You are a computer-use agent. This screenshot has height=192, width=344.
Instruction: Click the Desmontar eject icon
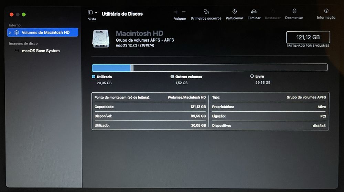click(294, 11)
